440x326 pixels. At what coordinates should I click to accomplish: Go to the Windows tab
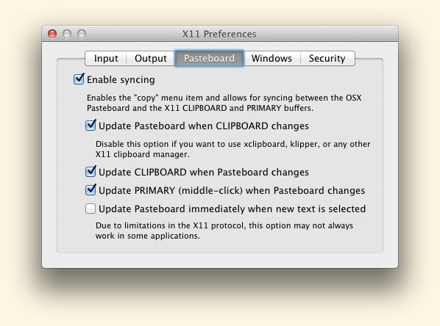pyautogui.click(x=272, y=58)
